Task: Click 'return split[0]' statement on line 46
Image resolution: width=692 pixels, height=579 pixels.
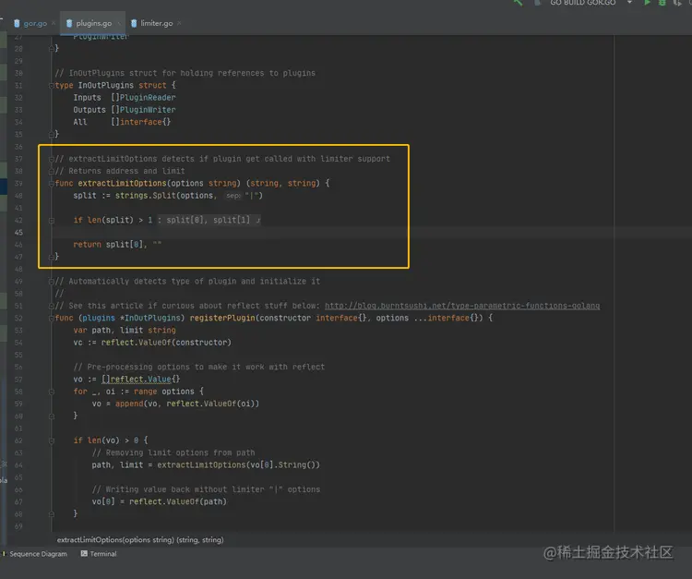Action: [109, 244]
